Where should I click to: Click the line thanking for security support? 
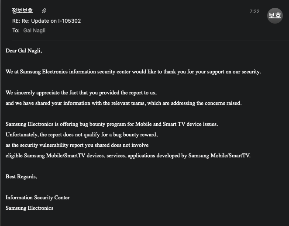coord(133,72)
